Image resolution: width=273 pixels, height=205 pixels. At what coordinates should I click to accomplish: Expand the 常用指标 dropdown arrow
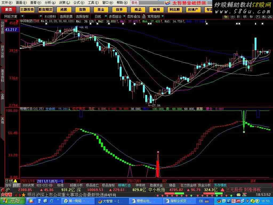163,16
